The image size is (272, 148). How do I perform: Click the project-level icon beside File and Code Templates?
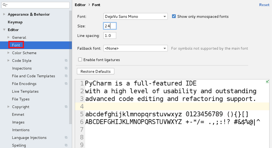click(x=66, y=76)
